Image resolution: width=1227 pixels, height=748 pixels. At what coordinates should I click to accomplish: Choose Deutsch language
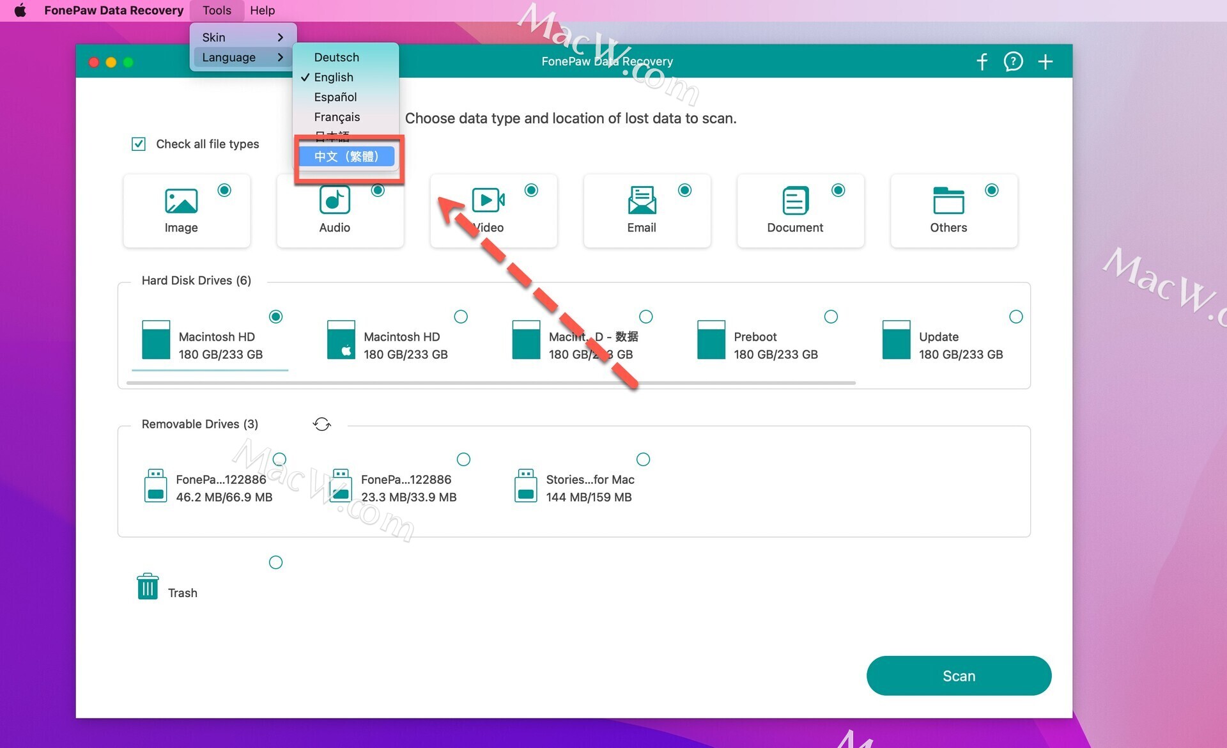click(x=346, y=57)
